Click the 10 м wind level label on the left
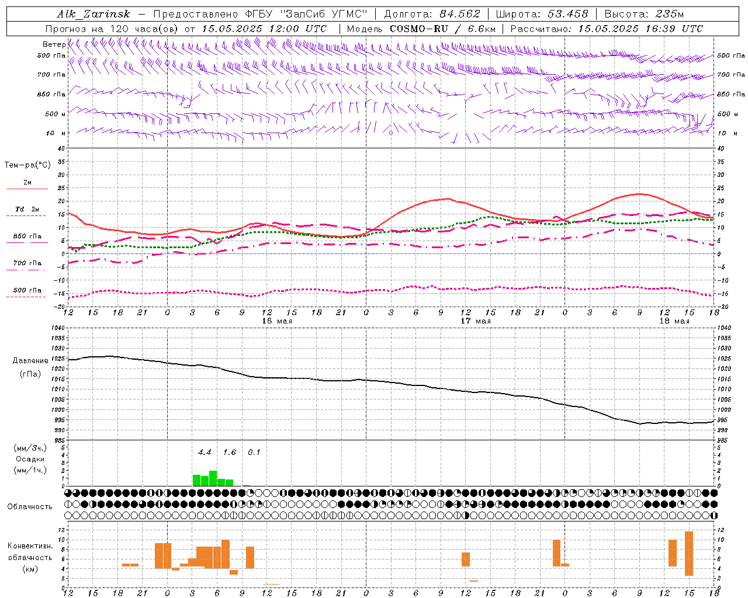Image resolution: width=748 pixels, height=598 pixels. point(56,133)
